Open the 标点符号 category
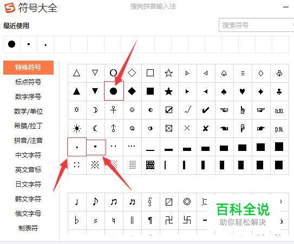 (x=28, y=82)
